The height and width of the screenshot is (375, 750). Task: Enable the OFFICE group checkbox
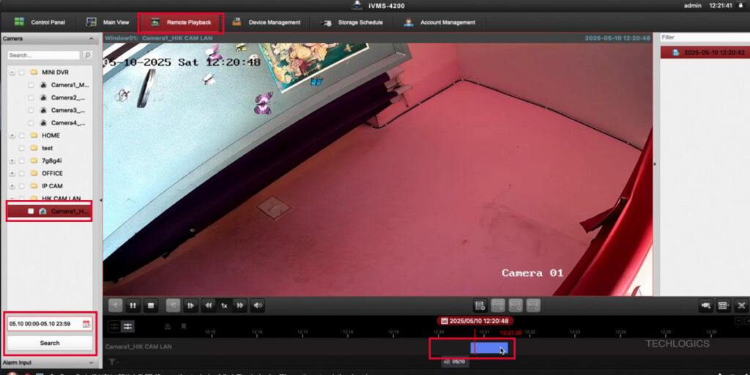tap(22, 174)
